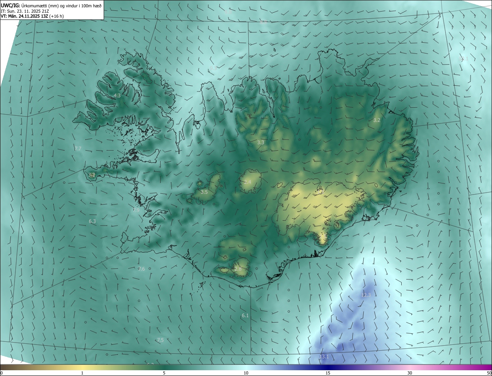492x376 pixels.
Task: Click the '1' tick on the color scale
Action: pyautogui.click(x=82, y=373)
